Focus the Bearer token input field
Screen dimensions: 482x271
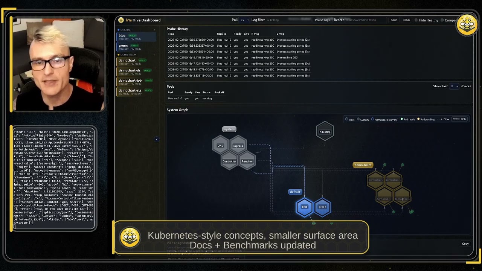click(365, 20)
